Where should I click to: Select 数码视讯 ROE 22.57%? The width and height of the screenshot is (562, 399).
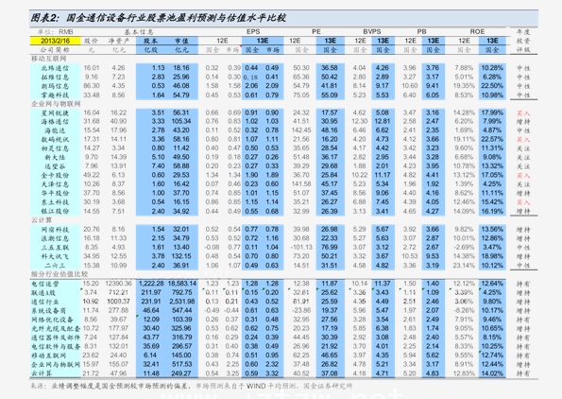click(x=492, y=139)
